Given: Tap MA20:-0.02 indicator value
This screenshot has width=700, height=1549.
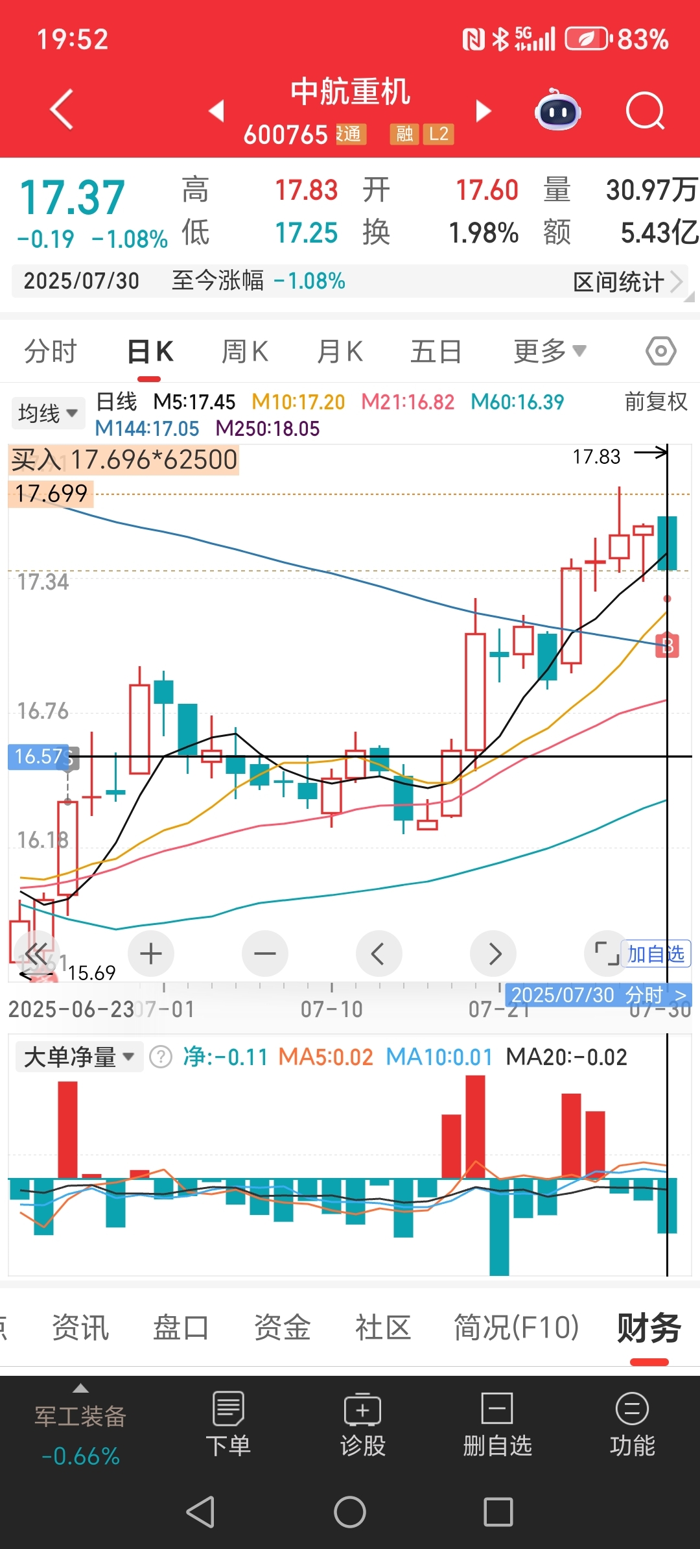Looking at the screenshot, I should tap(566, 1057).
